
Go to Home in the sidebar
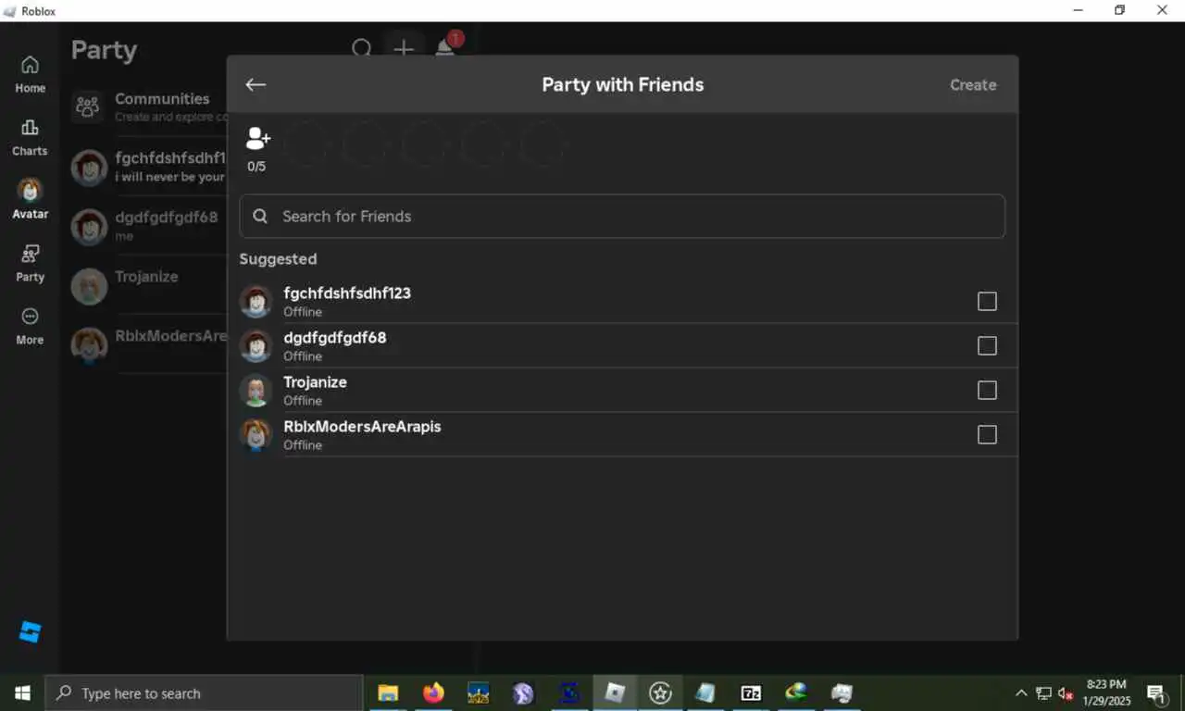30,74
